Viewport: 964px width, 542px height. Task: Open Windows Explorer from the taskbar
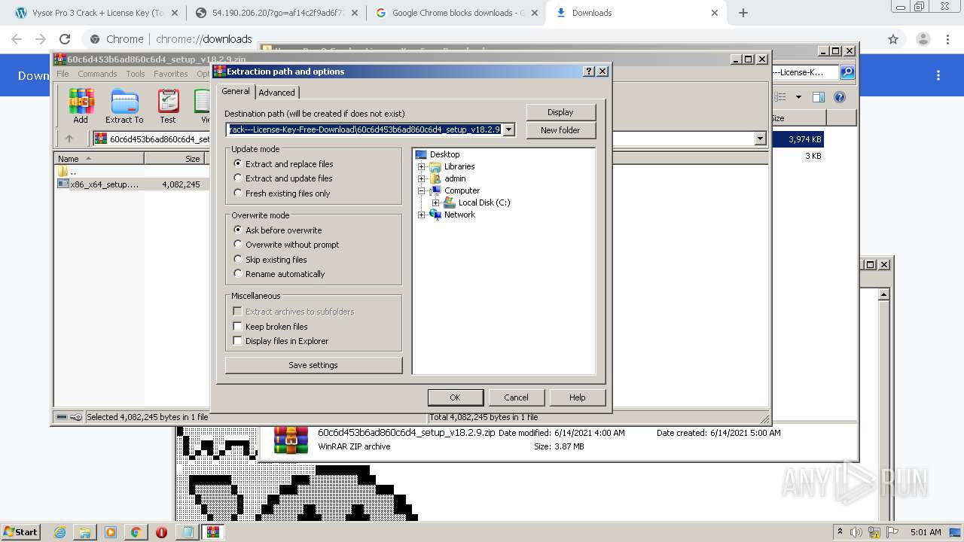tap(85, 532)
